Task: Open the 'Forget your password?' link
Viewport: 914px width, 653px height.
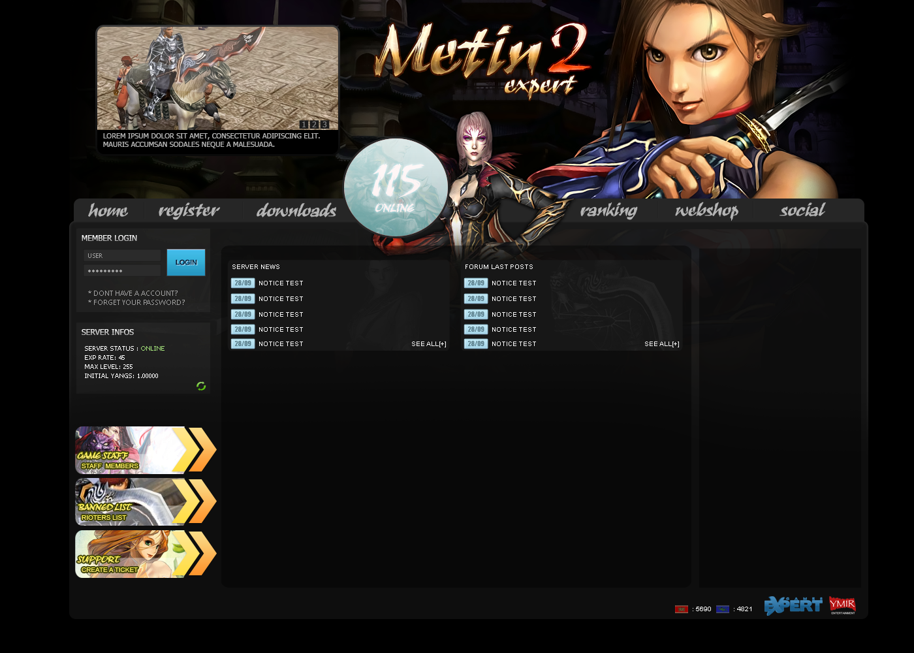Action: click(136, 302)
